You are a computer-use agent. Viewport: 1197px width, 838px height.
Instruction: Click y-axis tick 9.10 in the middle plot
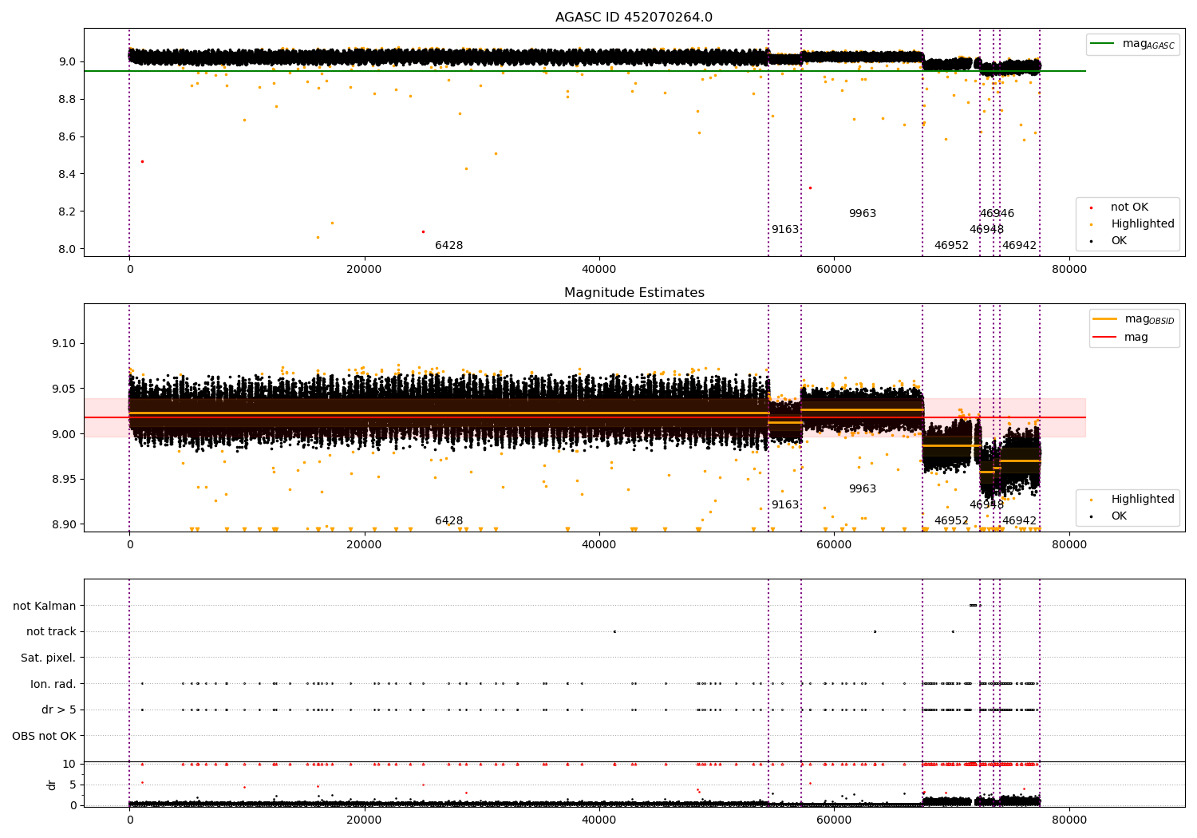[x=64, y=344]
